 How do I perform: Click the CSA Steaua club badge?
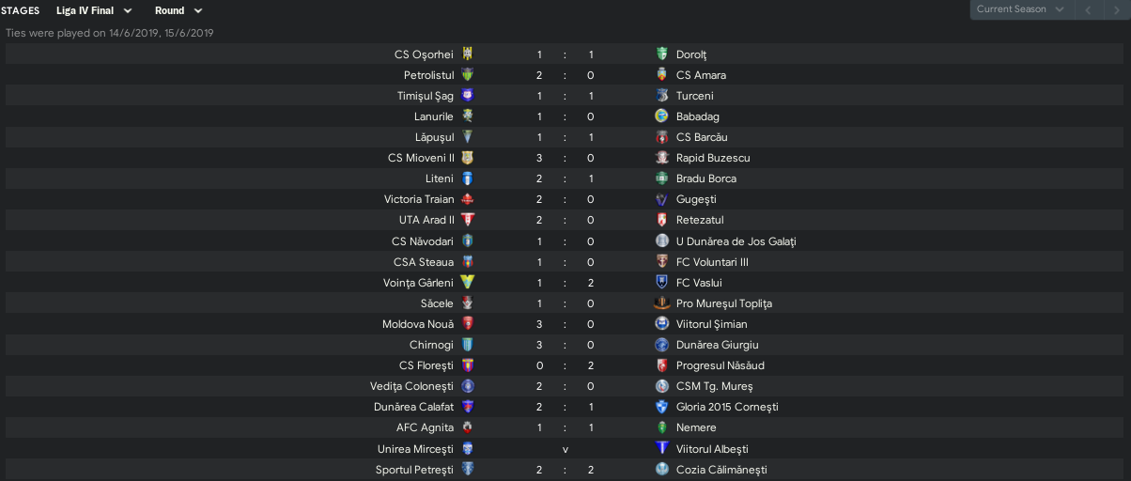click(467, 262)
